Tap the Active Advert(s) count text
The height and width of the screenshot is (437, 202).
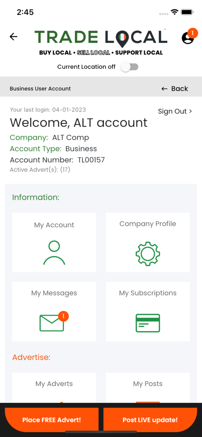(40, 170)
